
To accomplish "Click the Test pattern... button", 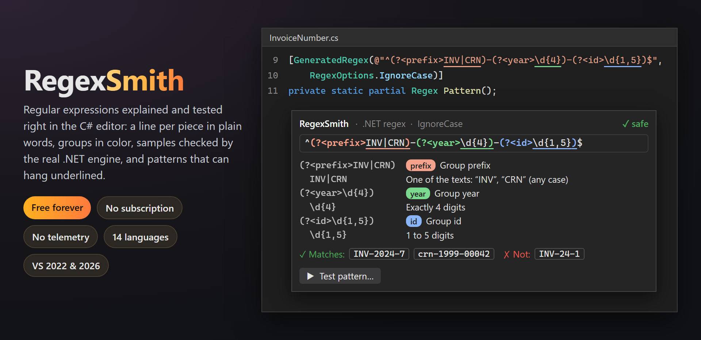I will (340, 276).
